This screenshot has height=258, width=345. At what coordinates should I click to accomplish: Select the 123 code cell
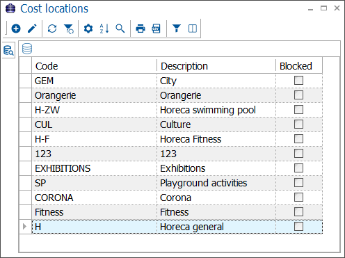(x=94, y=154)
